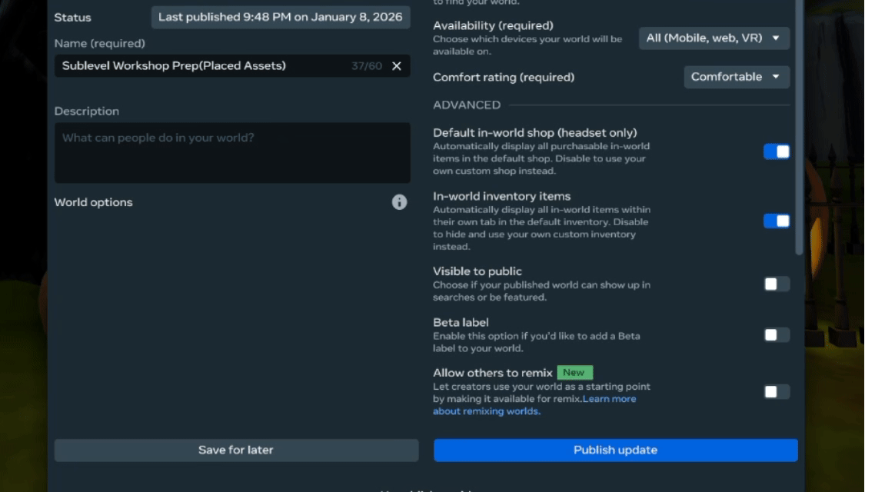The image size is (875, 492).
Task: Turn on the Beta label switch
Action: (776, 335)
